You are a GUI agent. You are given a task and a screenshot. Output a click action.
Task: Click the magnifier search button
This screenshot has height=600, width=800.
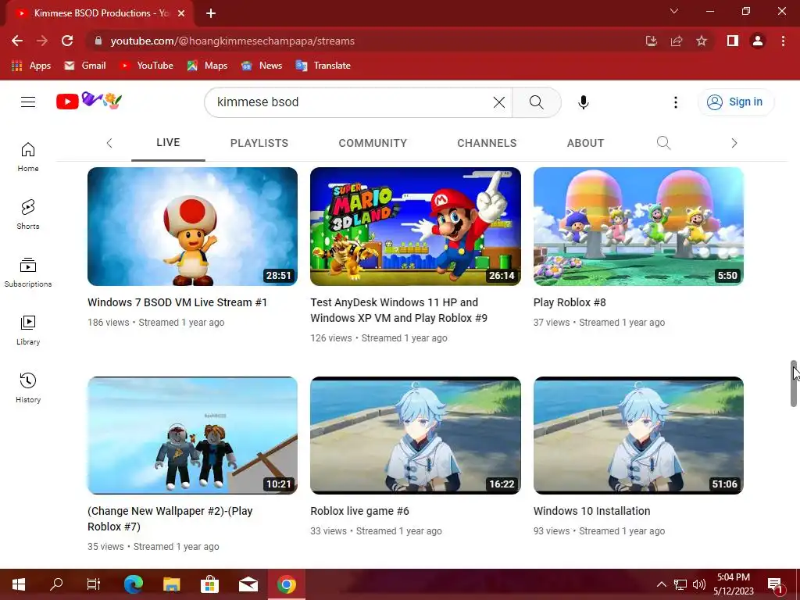pos(536,102)
